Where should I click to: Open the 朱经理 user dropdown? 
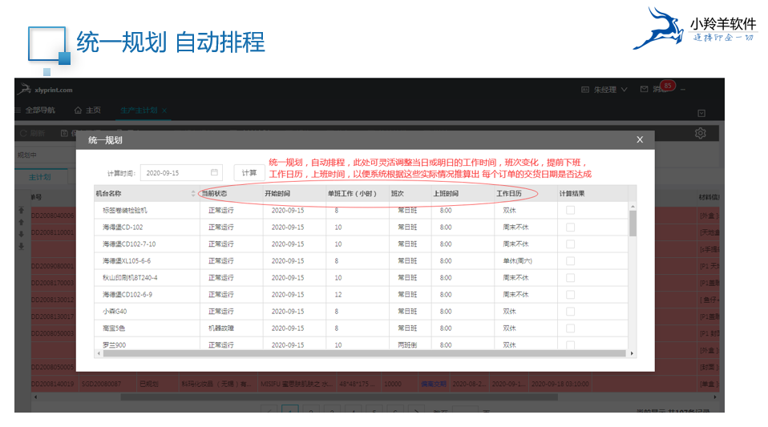click(610, 90)
